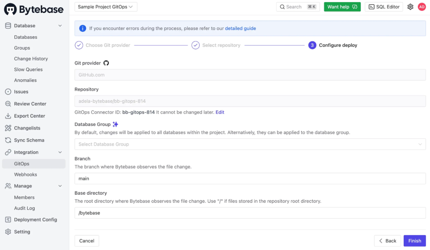
Task: Click the Setting gear icon in sidebar
Action: (x=8, y=232)
